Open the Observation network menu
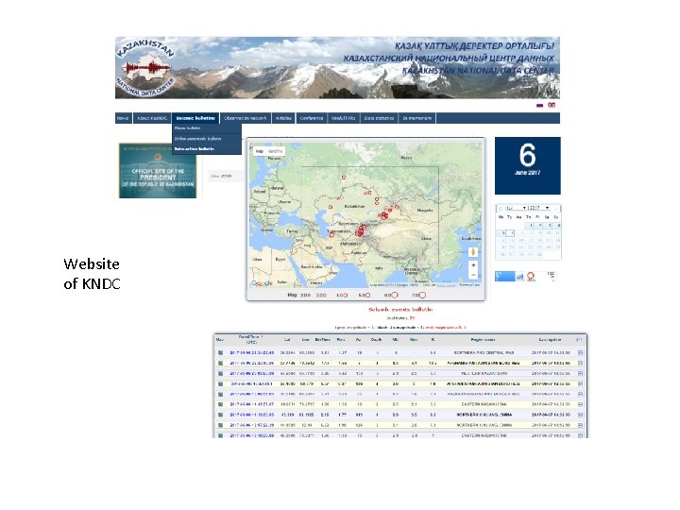This screenshot has width=680, height=510. click(x=246, y=118)
